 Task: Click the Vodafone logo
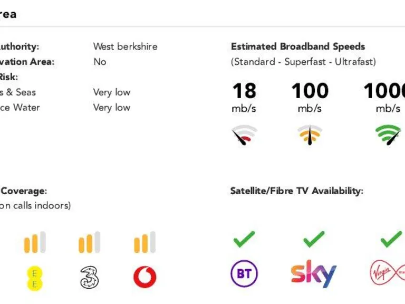(144, 278)
